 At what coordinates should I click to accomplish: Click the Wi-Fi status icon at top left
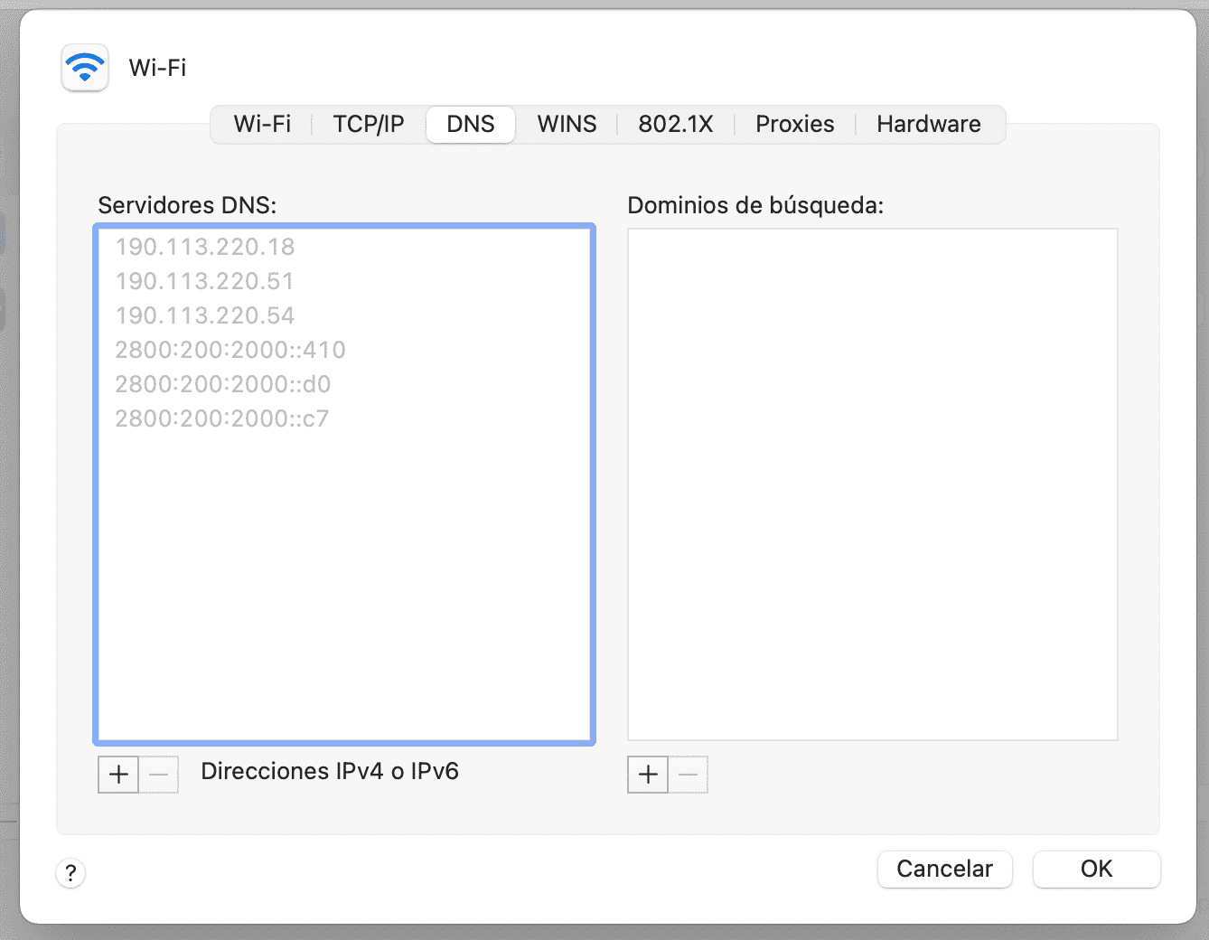(x=84, y=67)
